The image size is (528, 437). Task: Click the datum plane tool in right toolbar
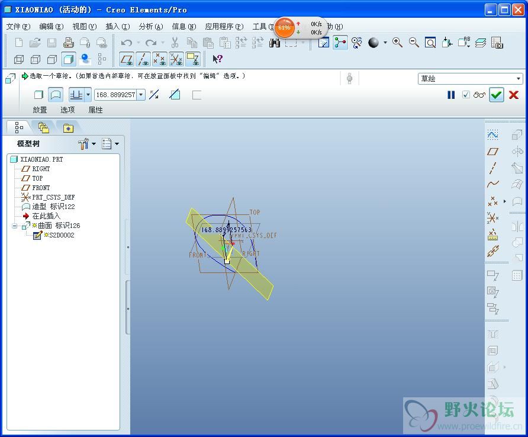pyautogui.click(x=492, y=152)
